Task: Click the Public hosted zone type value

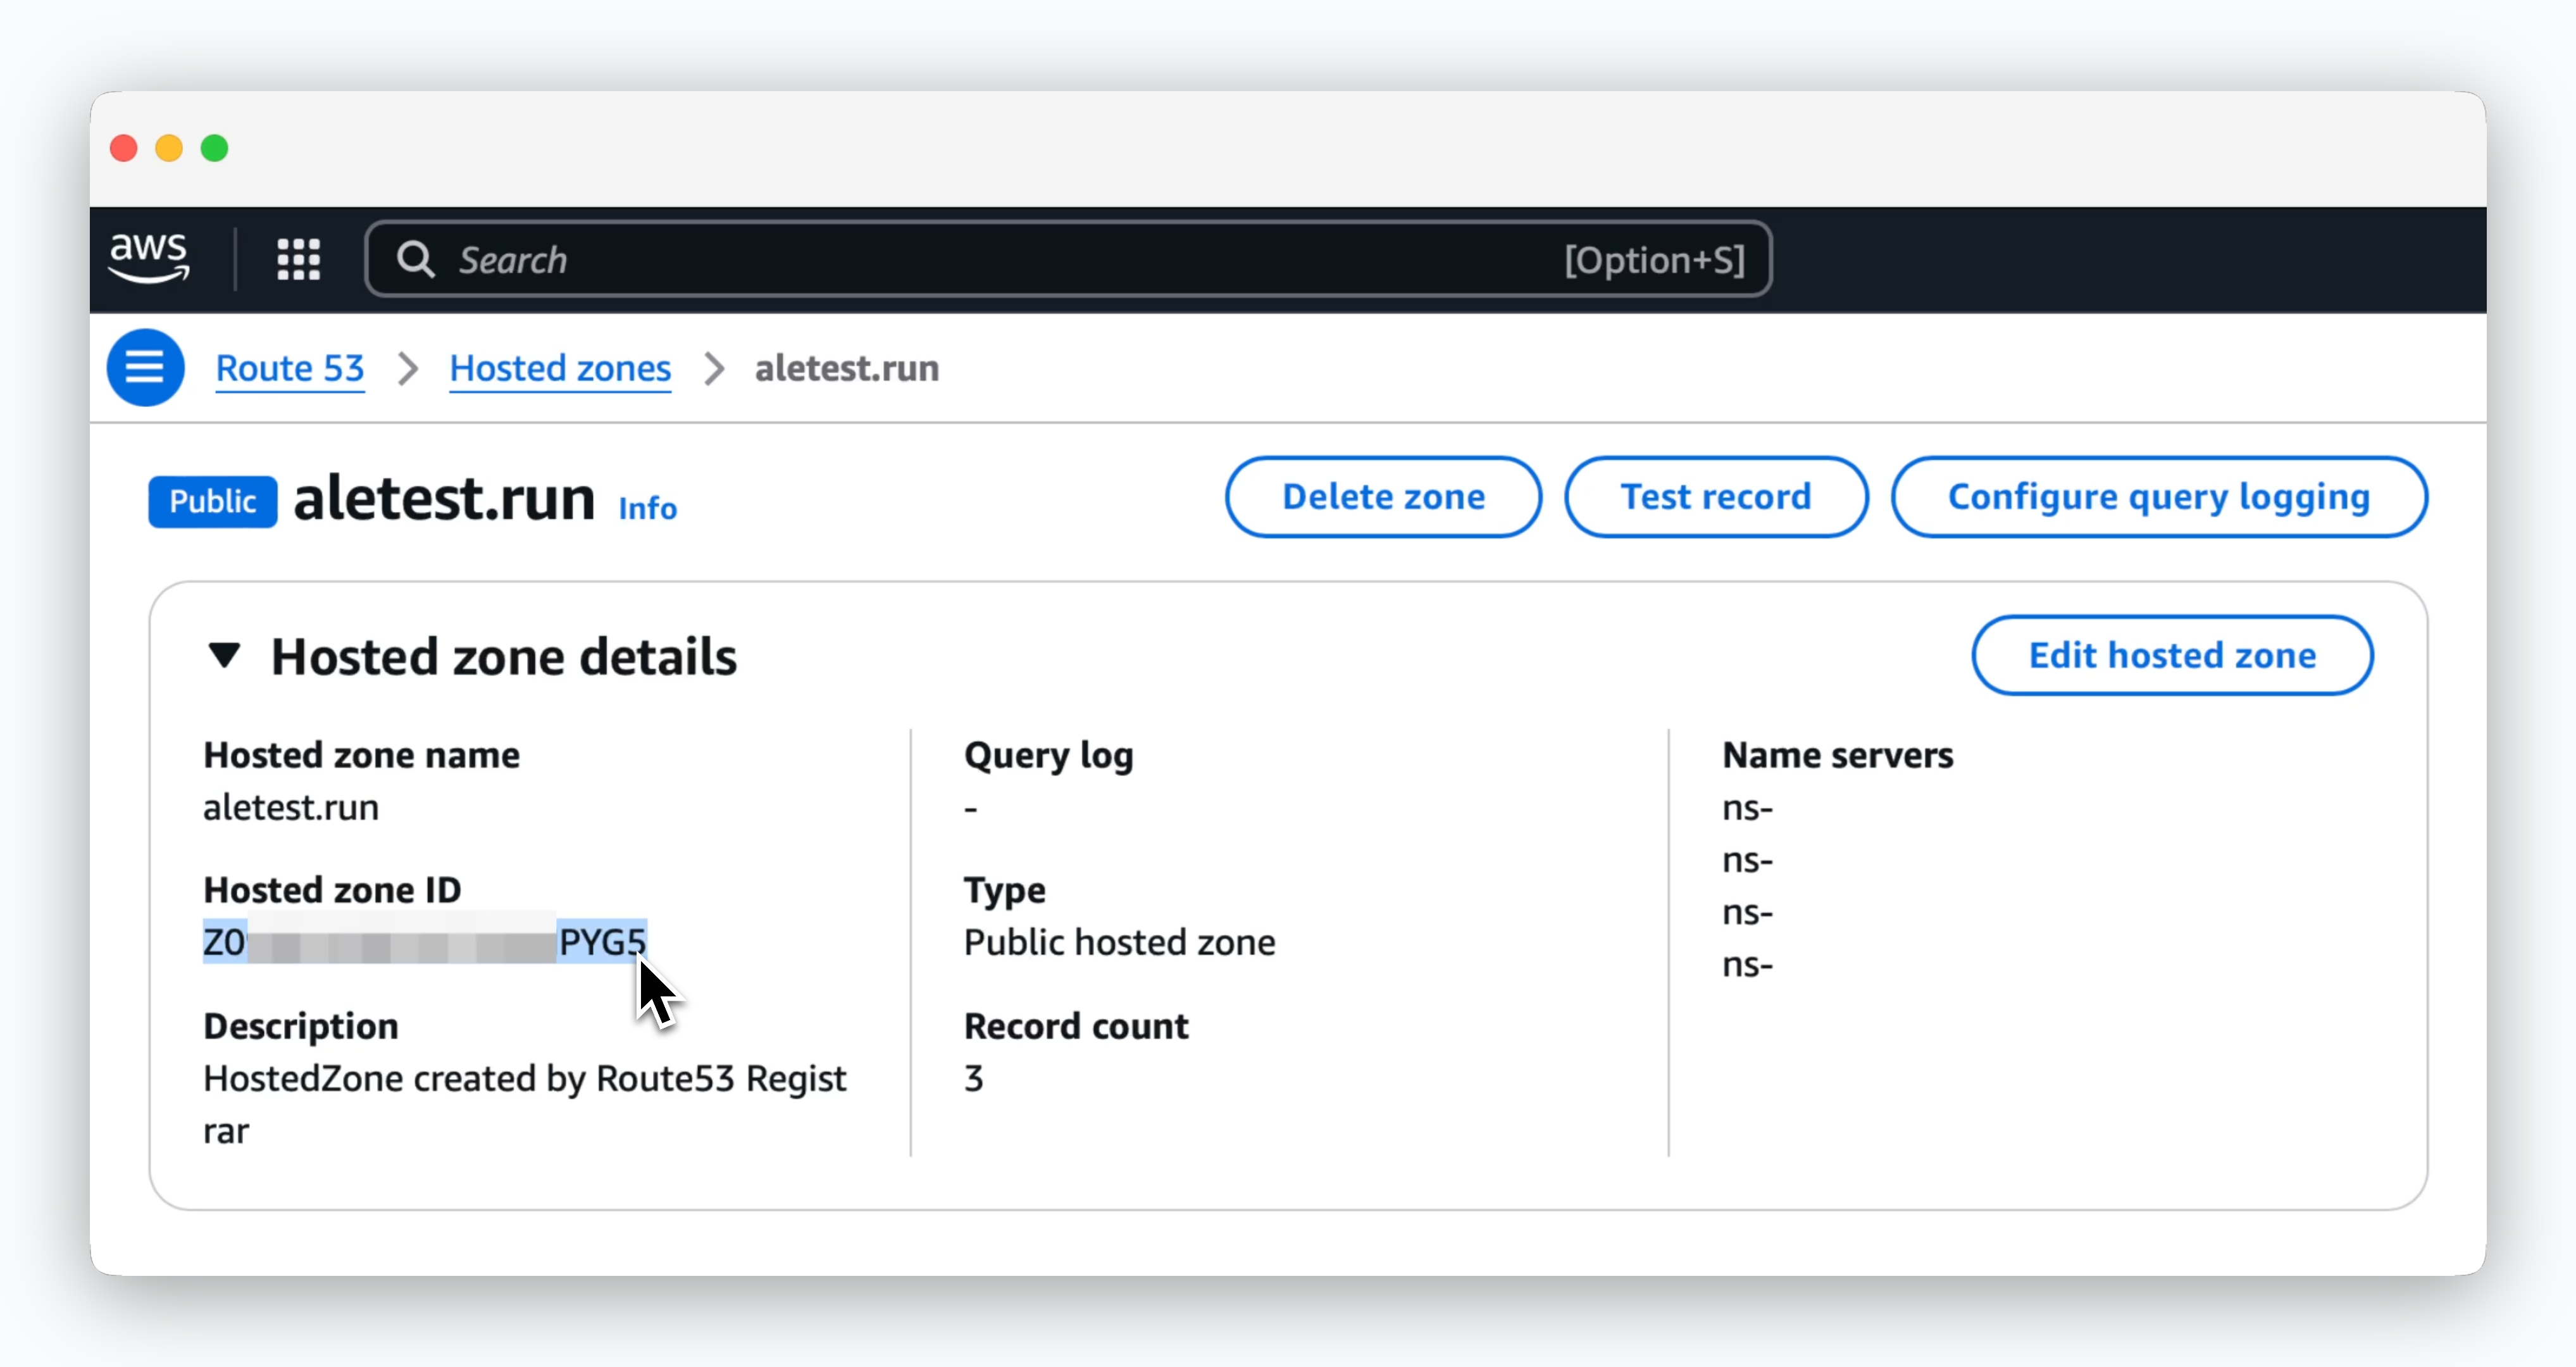Action: [x=1119, y=942]
